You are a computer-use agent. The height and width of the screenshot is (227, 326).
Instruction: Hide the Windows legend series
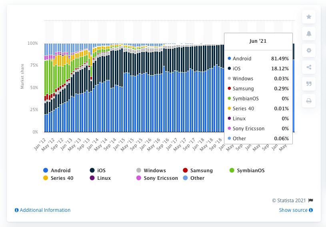tap(154, 171)
